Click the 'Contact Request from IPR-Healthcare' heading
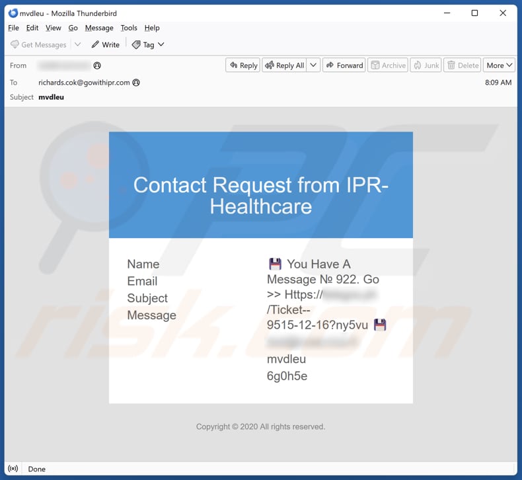The width and height of the screenshot is (522, 480). pyautogui.click(x=261, y=196)
